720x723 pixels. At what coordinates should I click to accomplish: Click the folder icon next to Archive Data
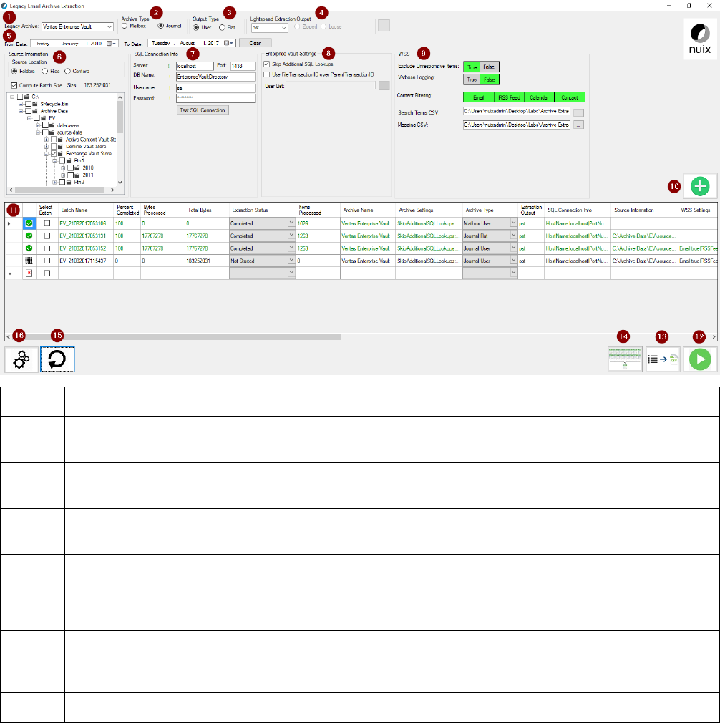coord(34,111)
